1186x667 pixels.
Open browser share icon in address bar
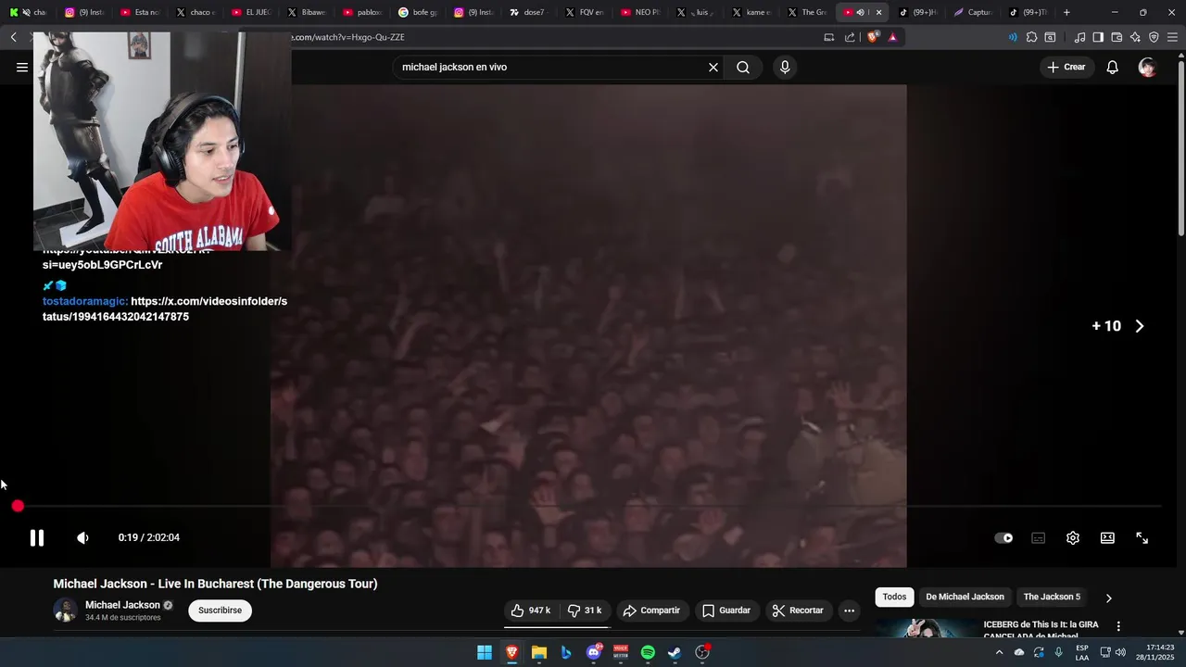pos(850,37)
